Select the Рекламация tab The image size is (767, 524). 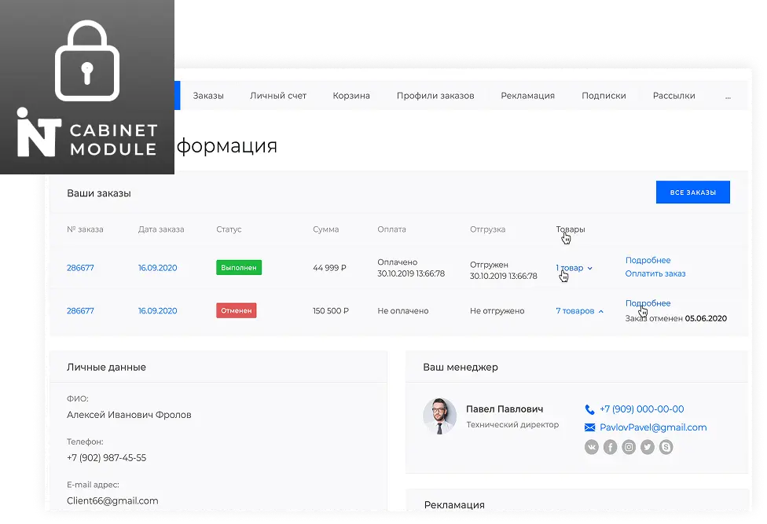[x=527, y=96]
